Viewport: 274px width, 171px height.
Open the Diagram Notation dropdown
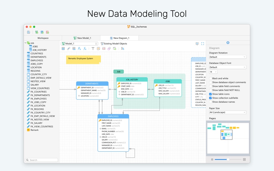point(228,57)
